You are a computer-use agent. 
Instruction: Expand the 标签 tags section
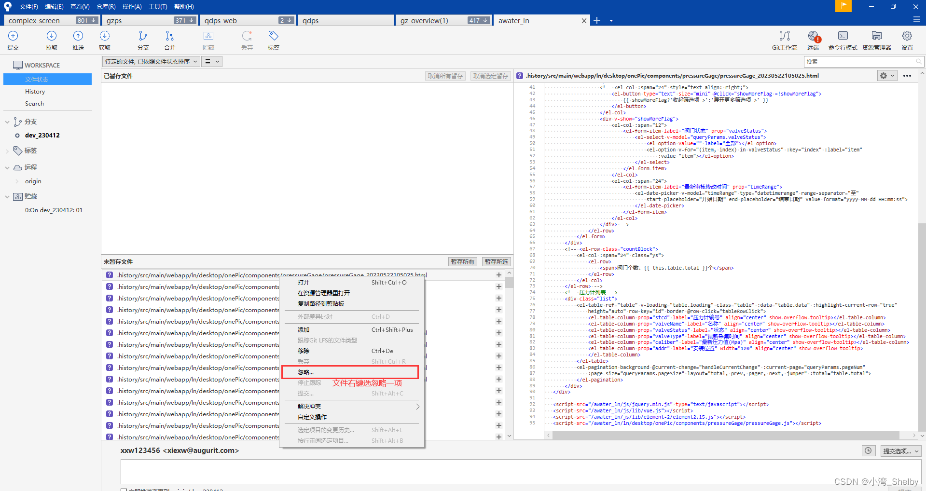click(7, 151)
